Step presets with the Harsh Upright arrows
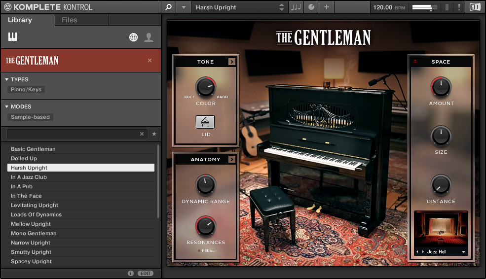 pyautogui.click(x=281, y=7)
